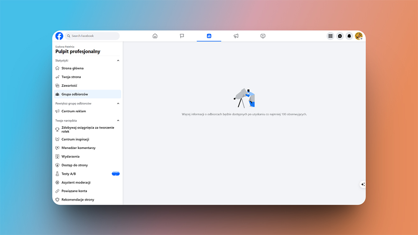The image size is (418, 235).
Task: Open the Video tab icon
Action: pos(263,36)
